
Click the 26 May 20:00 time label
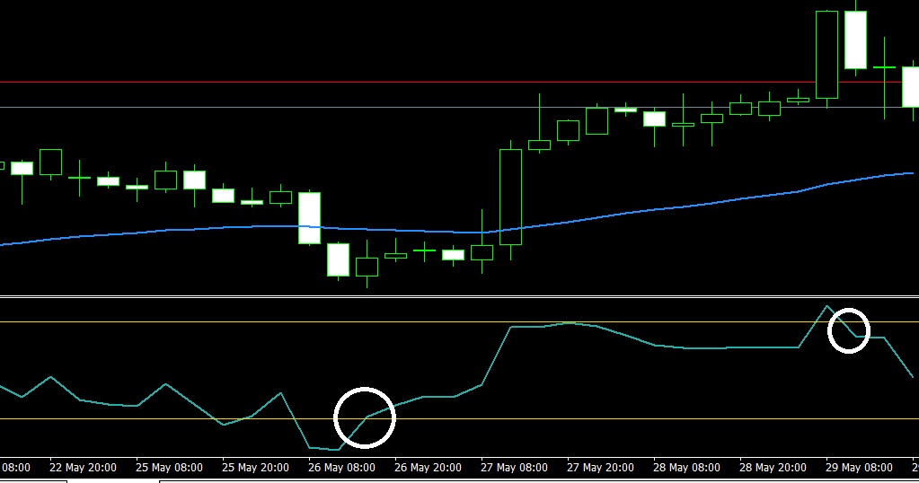coord(428,468)
